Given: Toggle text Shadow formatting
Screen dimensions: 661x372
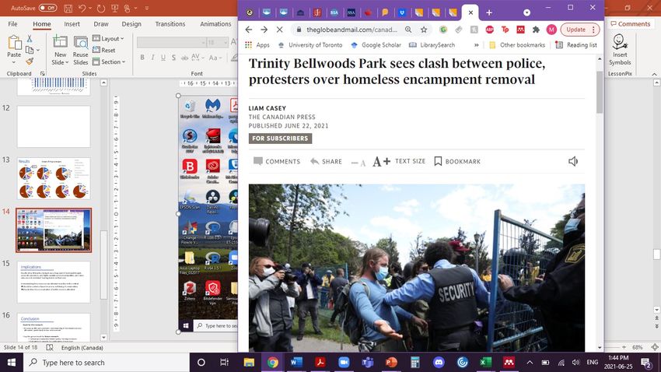Looking at the screenshot, I should [x=173, y=58].
